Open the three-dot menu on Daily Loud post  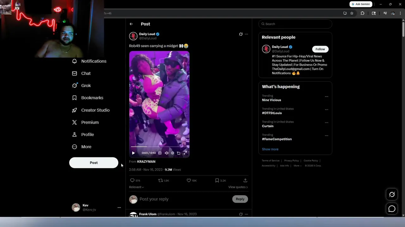pyautogui.click(x=246, y=34)
